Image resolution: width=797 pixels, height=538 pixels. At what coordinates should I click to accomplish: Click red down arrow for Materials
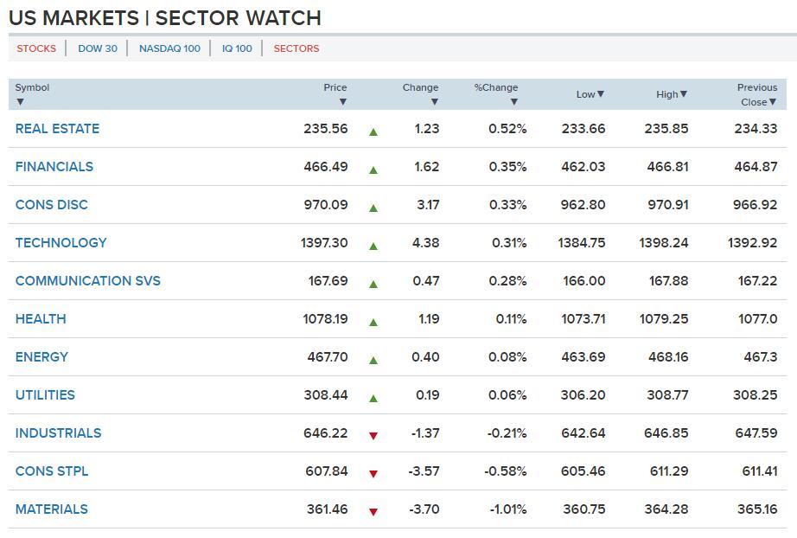point(373,512)
